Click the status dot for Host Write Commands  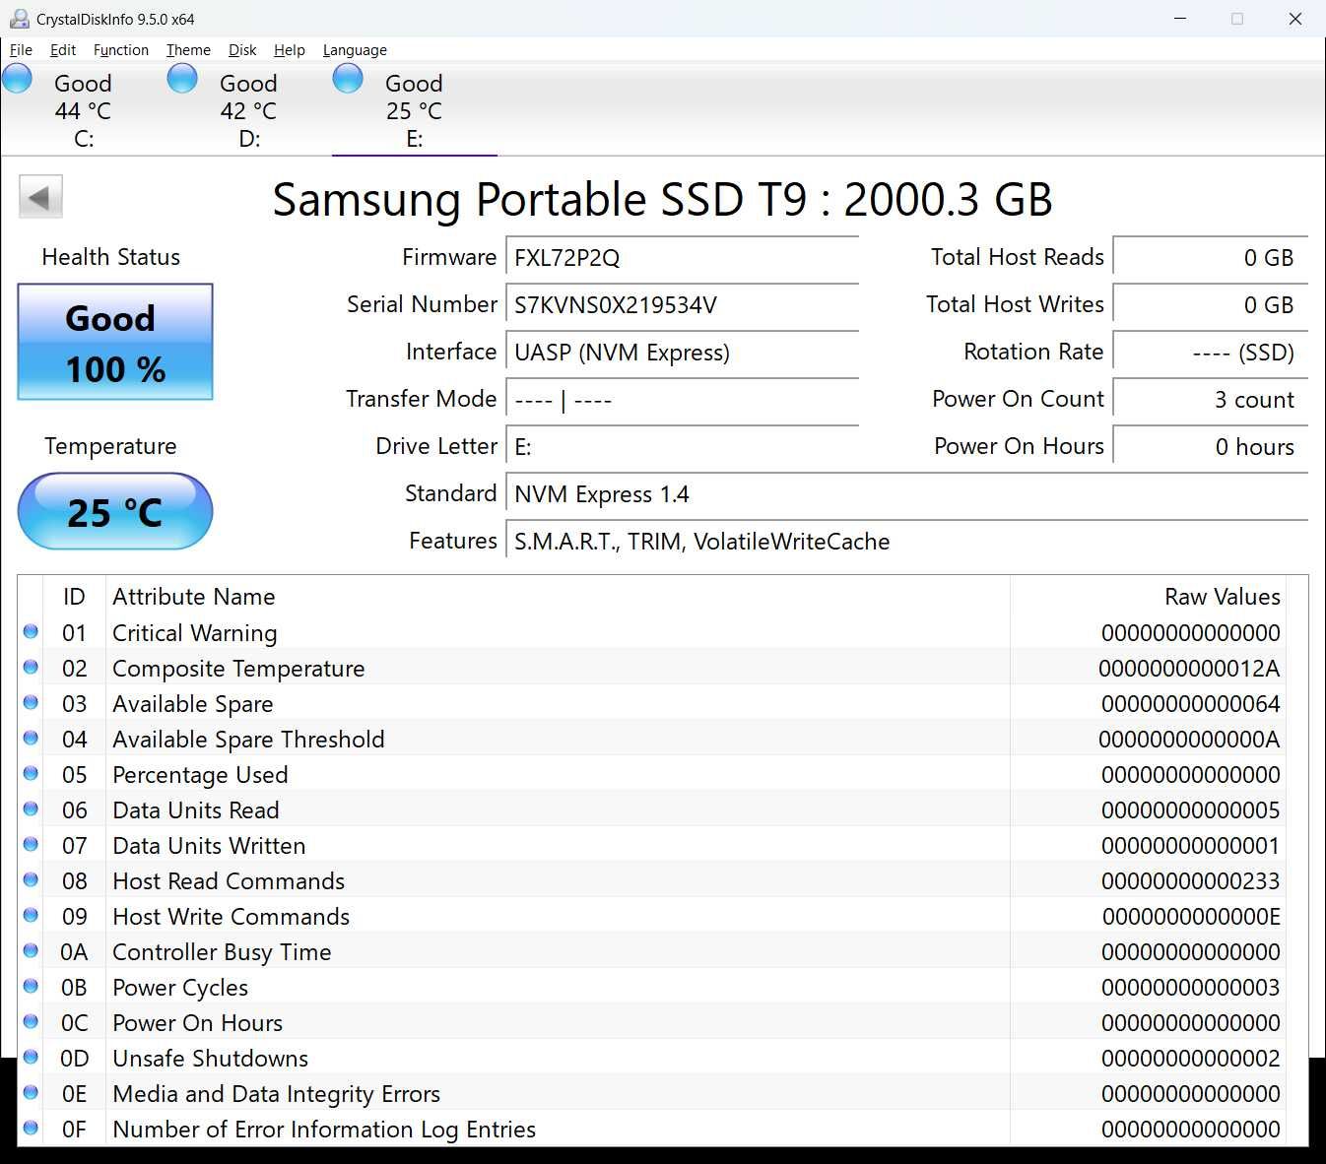[31, 915]
